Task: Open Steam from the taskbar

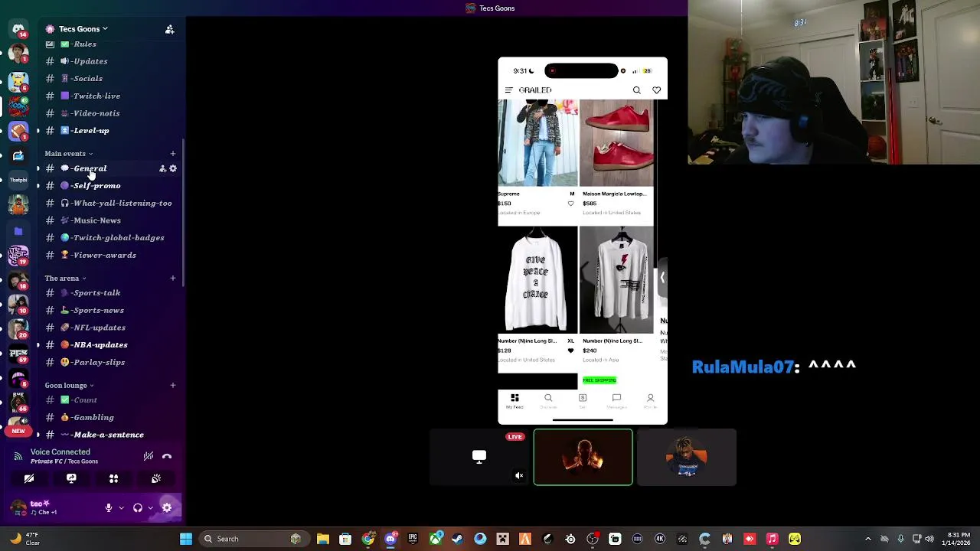Action: 458,539
